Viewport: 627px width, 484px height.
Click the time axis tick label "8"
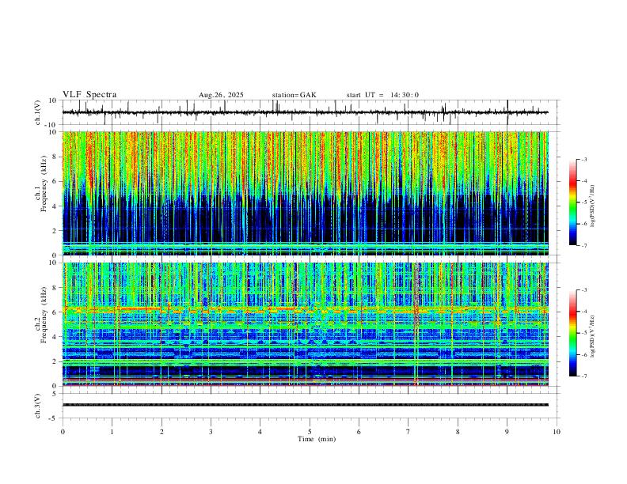pyautogui.click(x=458, y=432)
